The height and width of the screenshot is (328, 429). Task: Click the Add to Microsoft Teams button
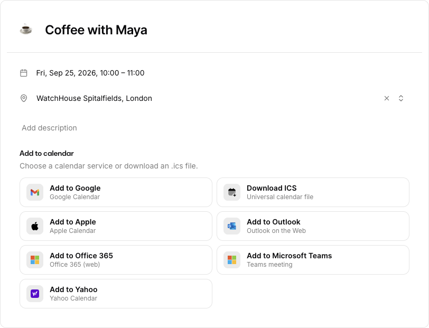313,260
